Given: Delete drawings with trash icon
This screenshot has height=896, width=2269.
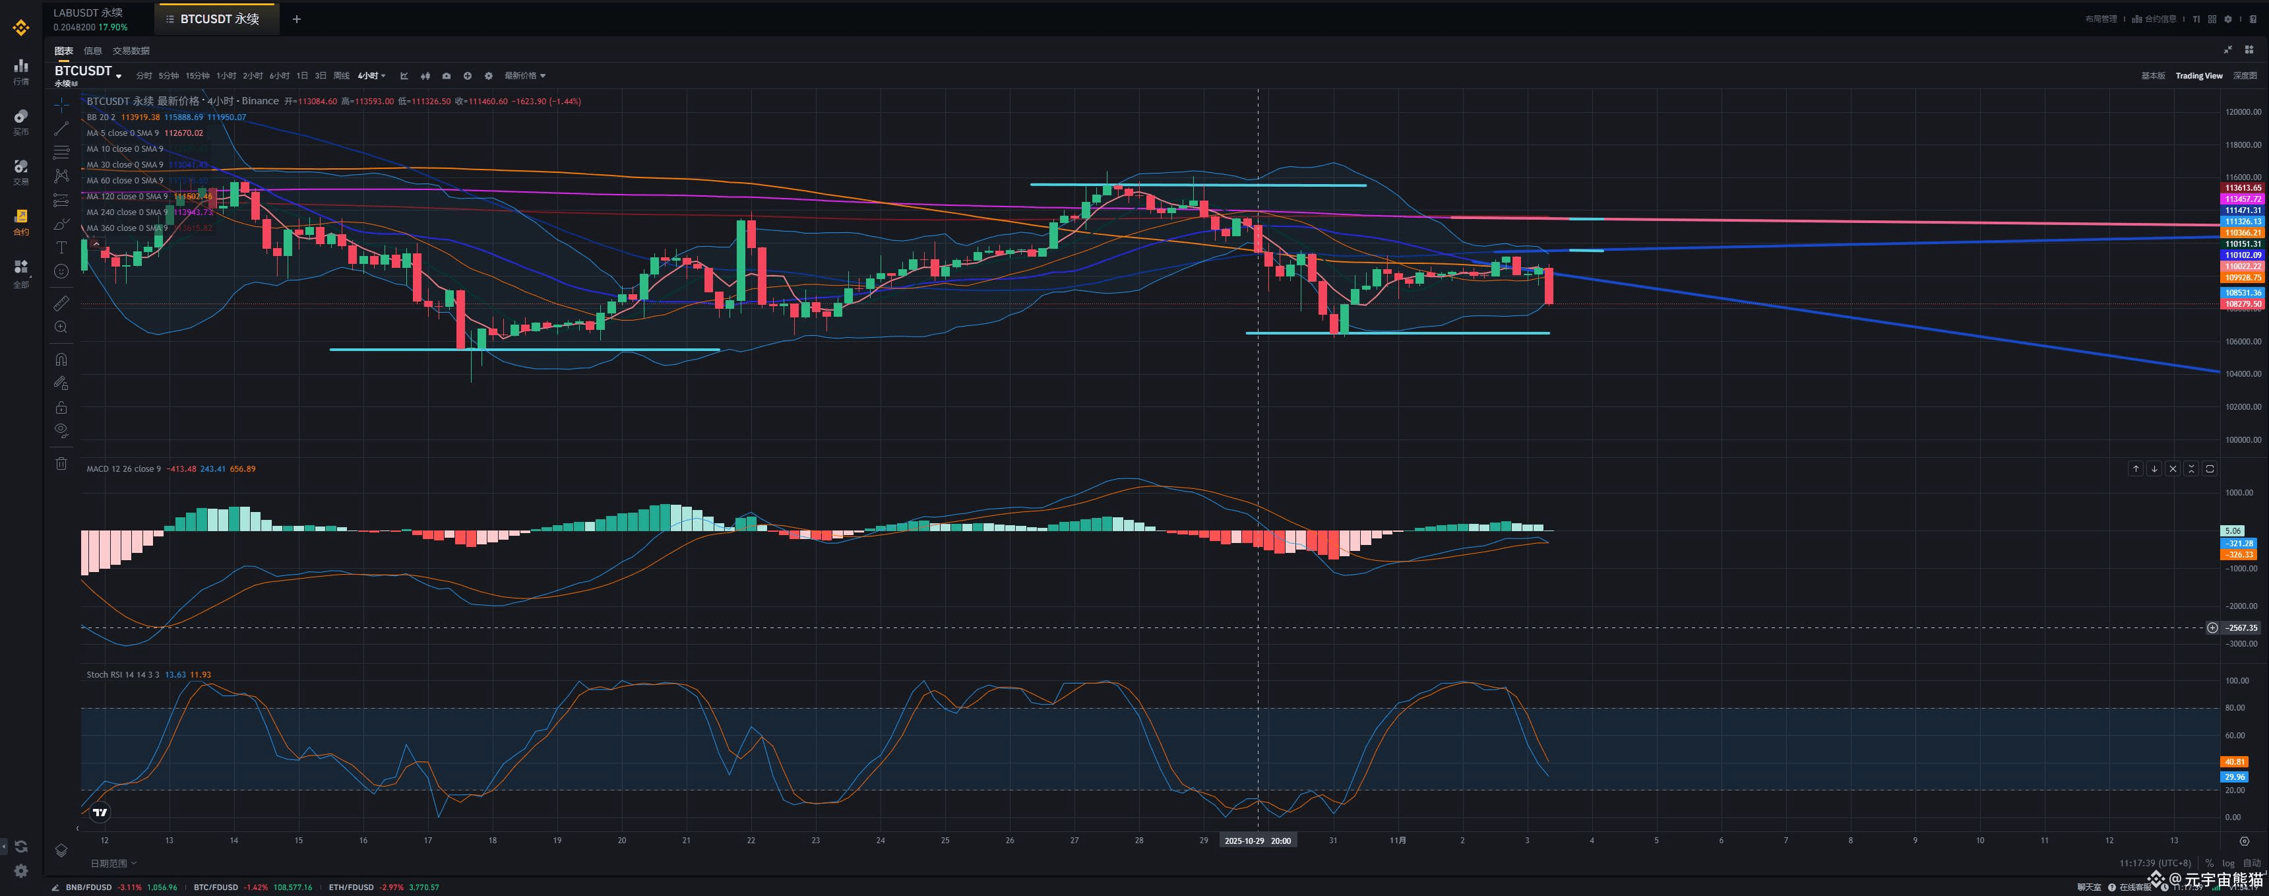Looking at the screenshot, I should pos(61,463).
